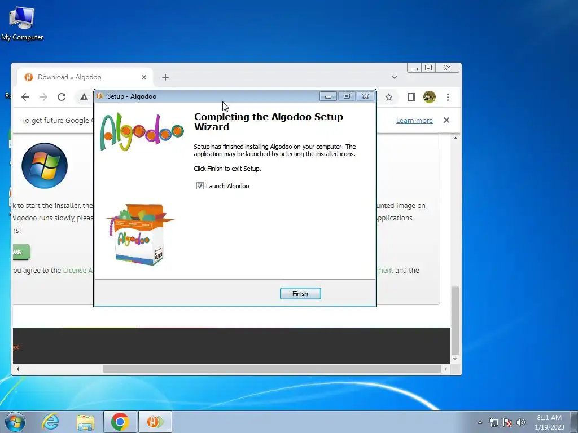Viewport: 578px width, 433px height.
Task: Close the Download « Algodoo tab
Action: point(144,77)
